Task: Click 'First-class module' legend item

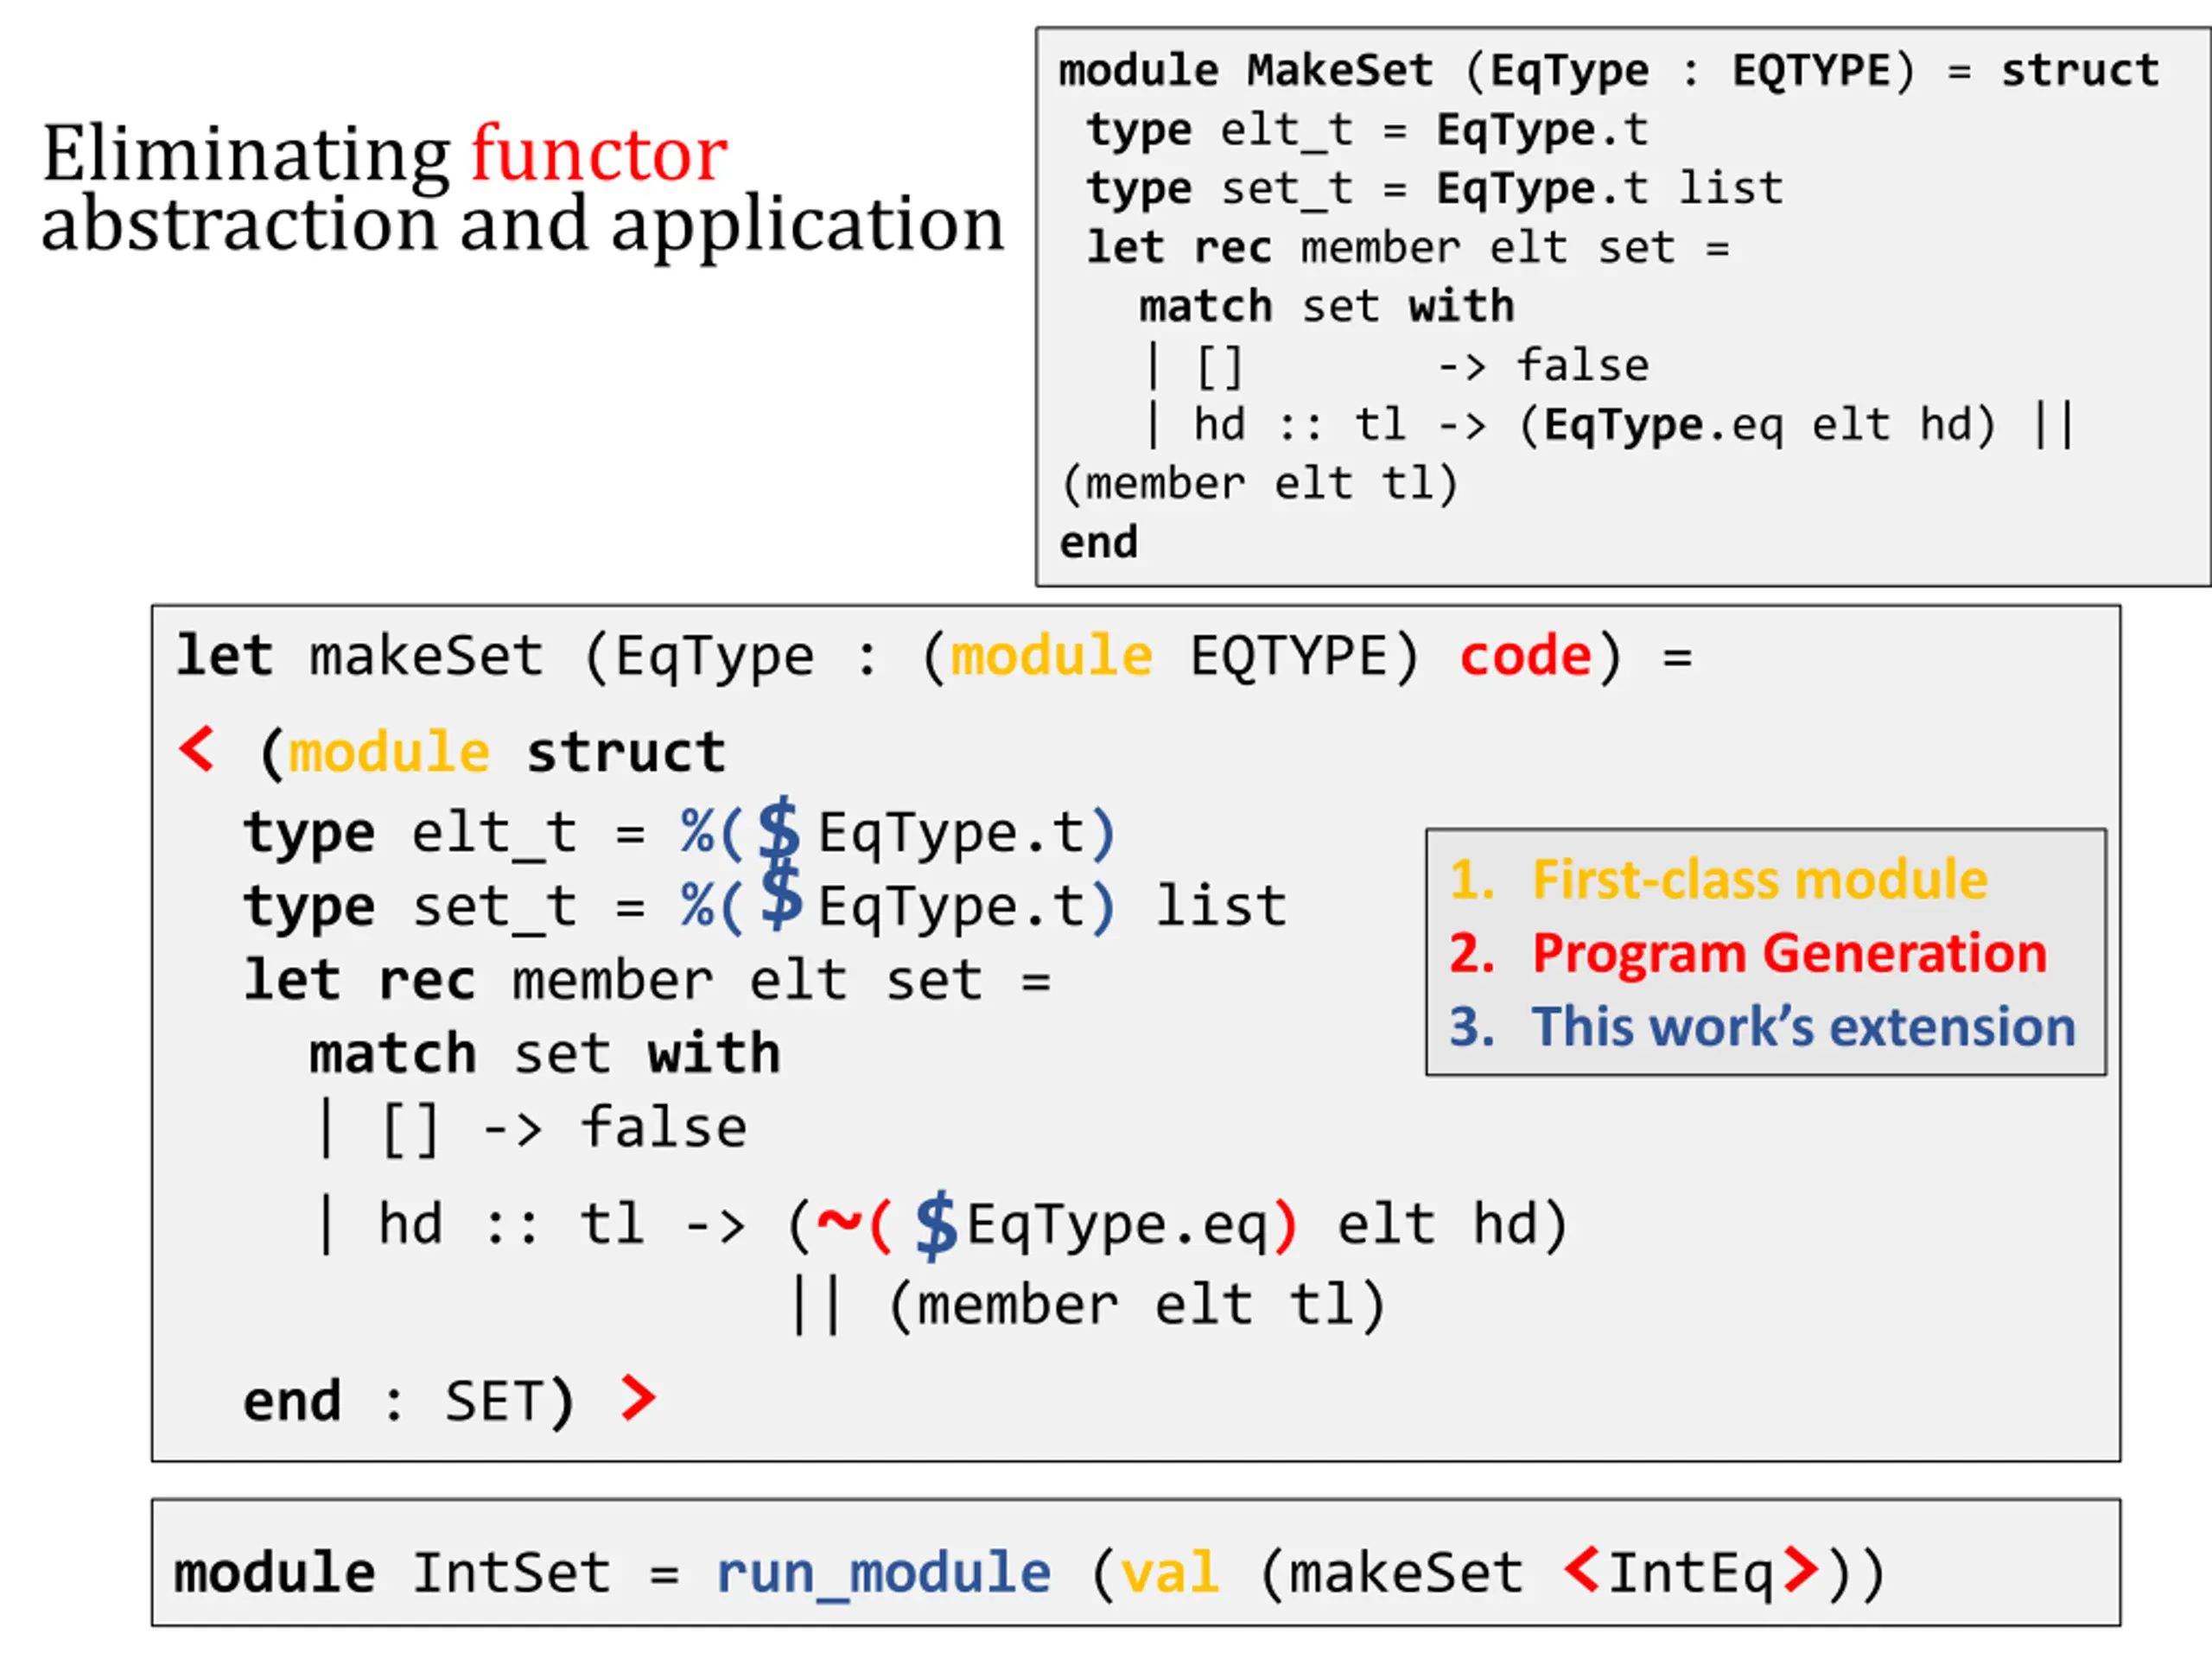Action: [1758, 880]
